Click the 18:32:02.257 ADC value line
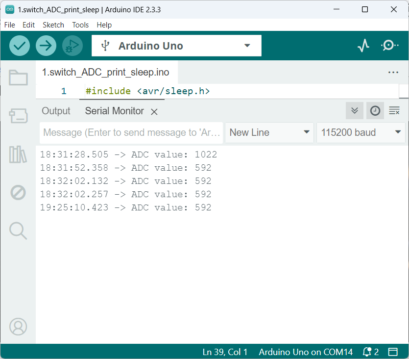This screenshot has width=409, height=359. [125, 194]
